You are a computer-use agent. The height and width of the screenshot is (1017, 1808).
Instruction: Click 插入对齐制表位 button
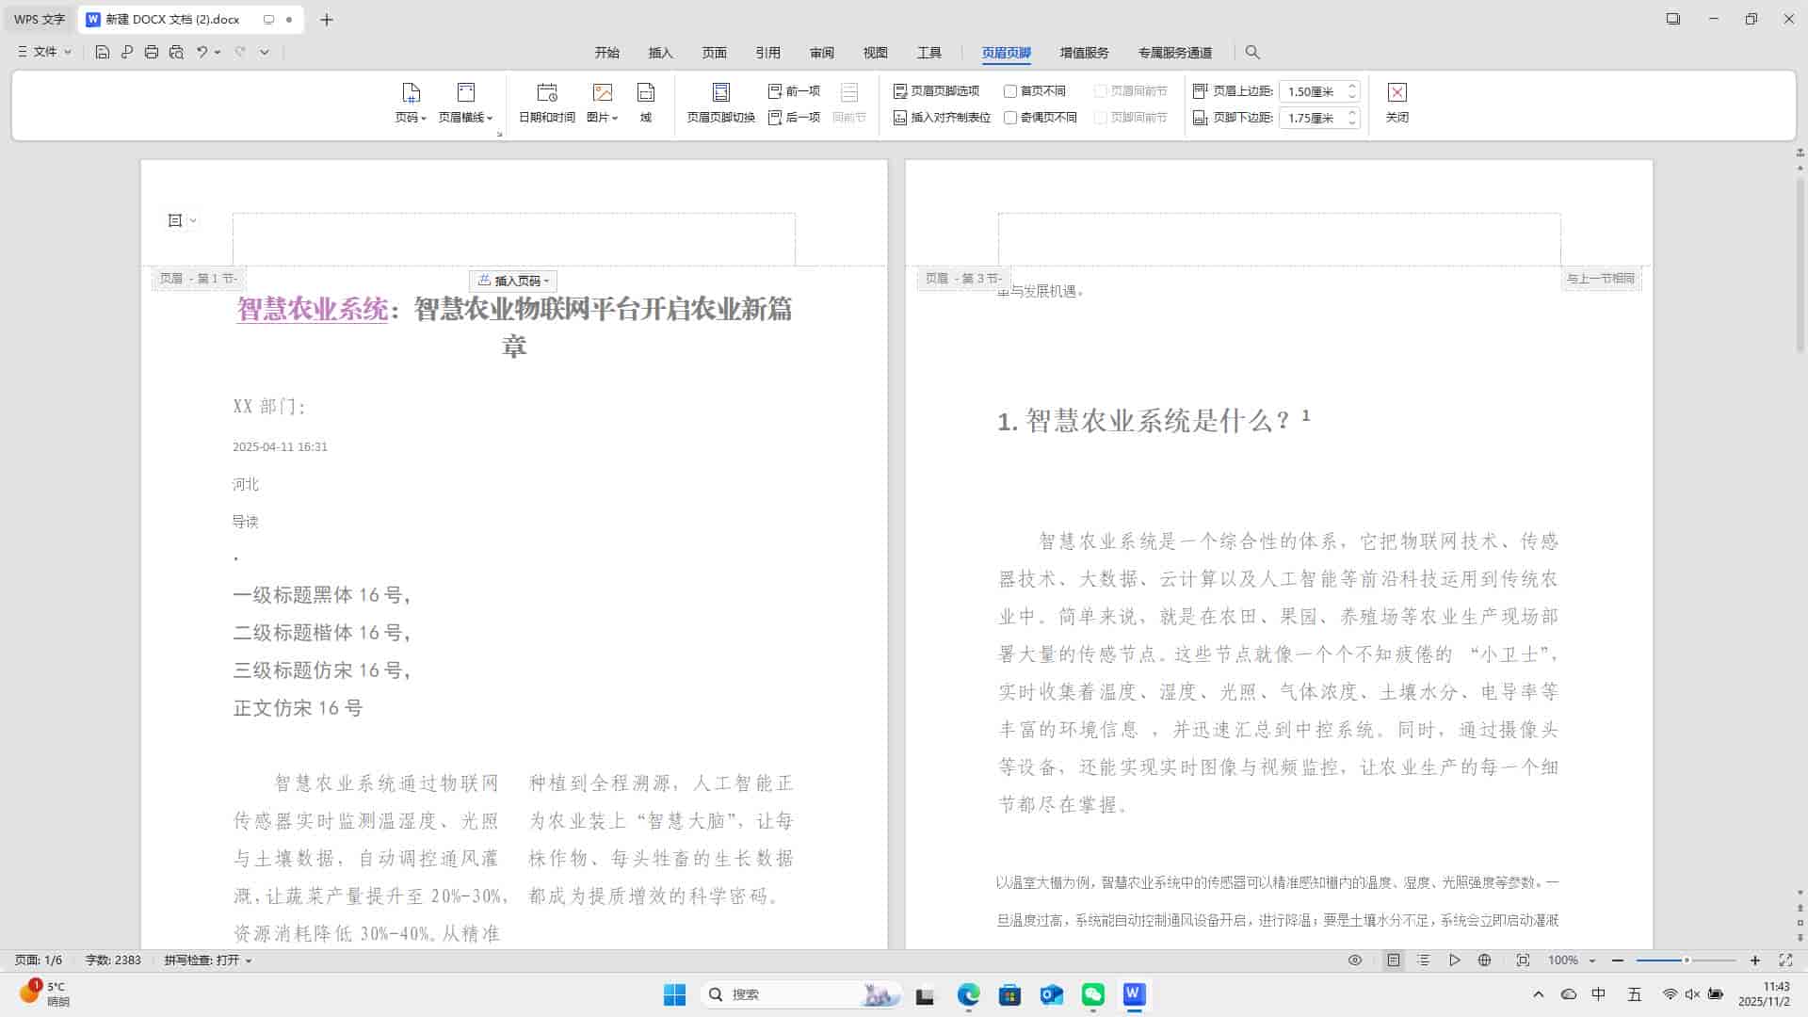pyautogui.click(x=942, y=118)
